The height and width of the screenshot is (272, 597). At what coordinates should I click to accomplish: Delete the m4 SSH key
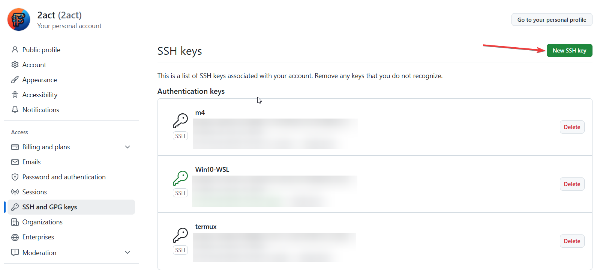[x=572, y=127]
